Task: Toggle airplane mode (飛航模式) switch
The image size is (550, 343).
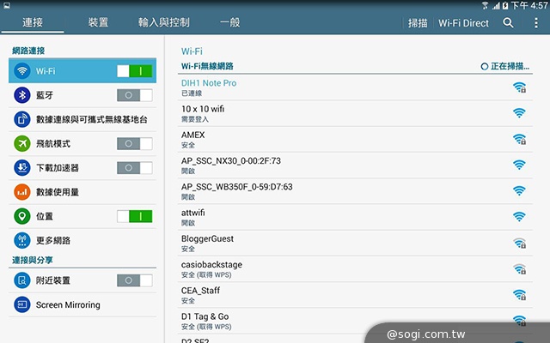Action: click(x=135, y=143)
